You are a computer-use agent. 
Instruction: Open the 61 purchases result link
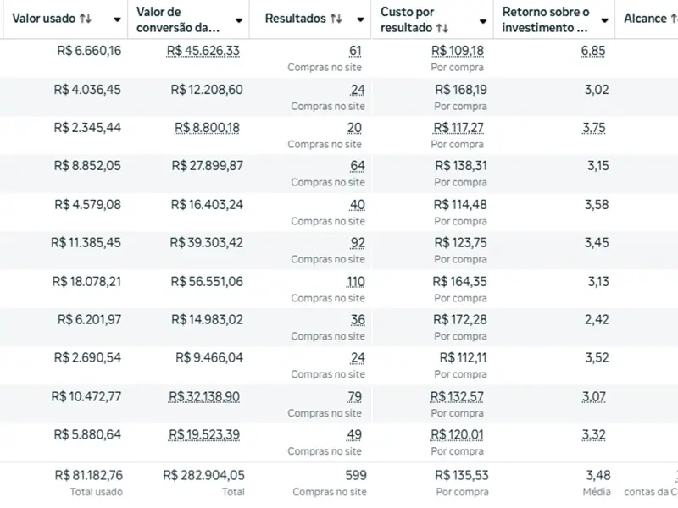tap(355, 51)
